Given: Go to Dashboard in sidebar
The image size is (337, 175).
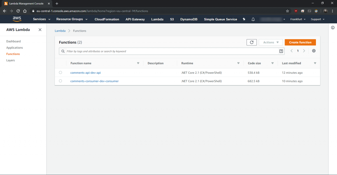Looking at the screenshot, I should [13, 41].
